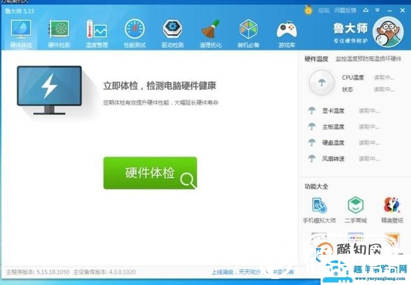Click the 功能大全 section heading
Screen dimensions: 411x285
(316, 187)
